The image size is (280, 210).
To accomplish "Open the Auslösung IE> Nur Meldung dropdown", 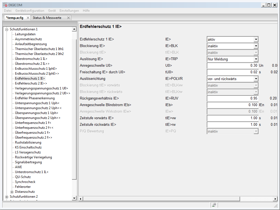I will pos(256,59).
